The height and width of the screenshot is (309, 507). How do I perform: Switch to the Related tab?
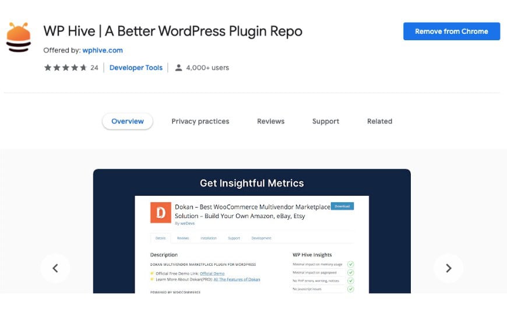click(379, 121)
